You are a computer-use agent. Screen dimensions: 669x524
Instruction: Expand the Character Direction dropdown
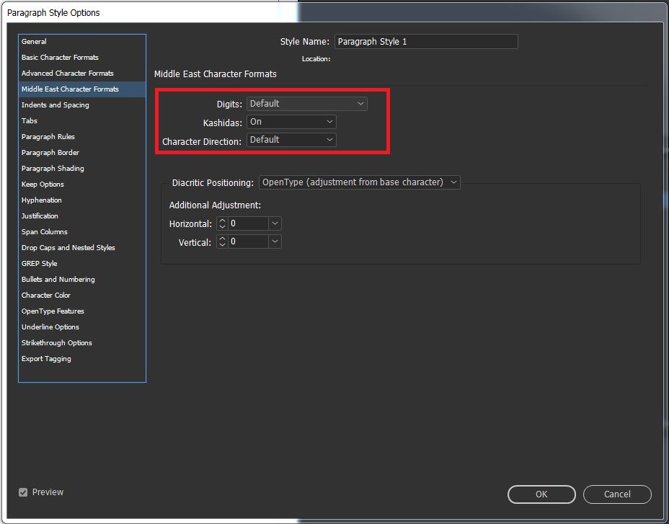point(291,140)
